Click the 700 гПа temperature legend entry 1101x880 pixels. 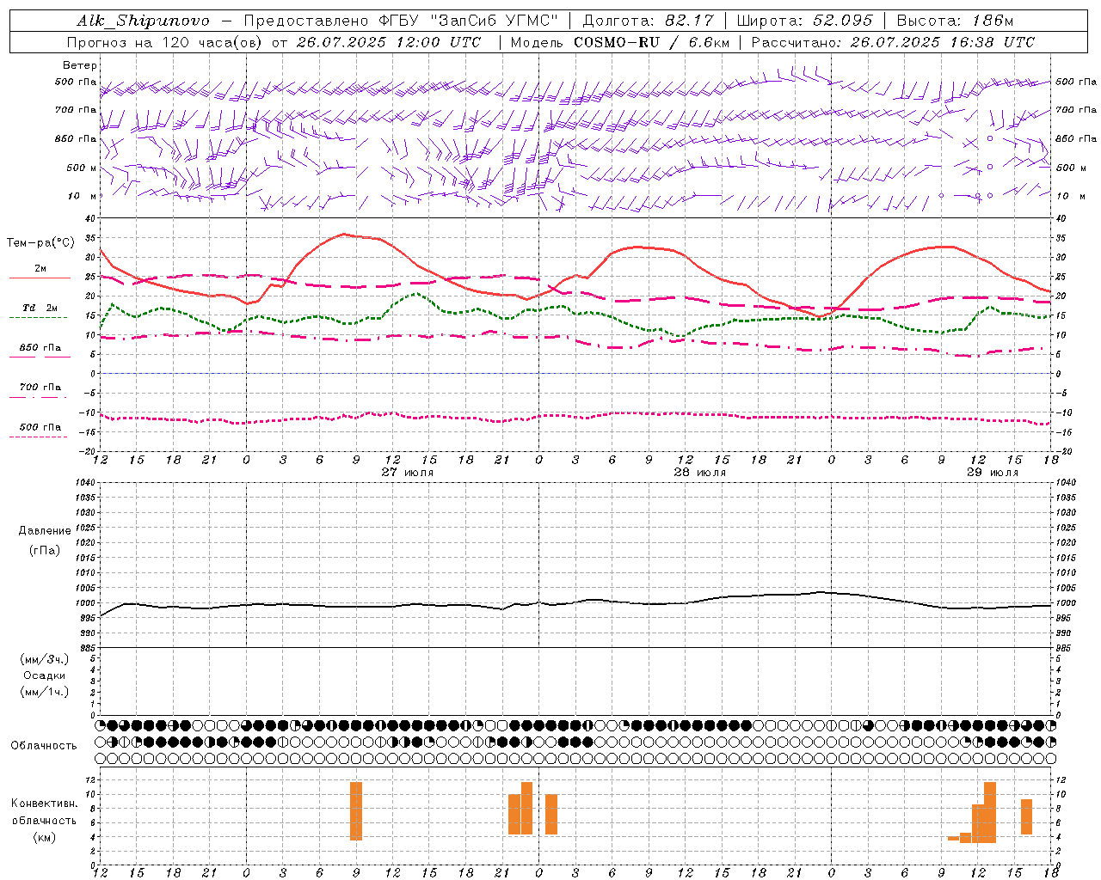pos(40,388)
